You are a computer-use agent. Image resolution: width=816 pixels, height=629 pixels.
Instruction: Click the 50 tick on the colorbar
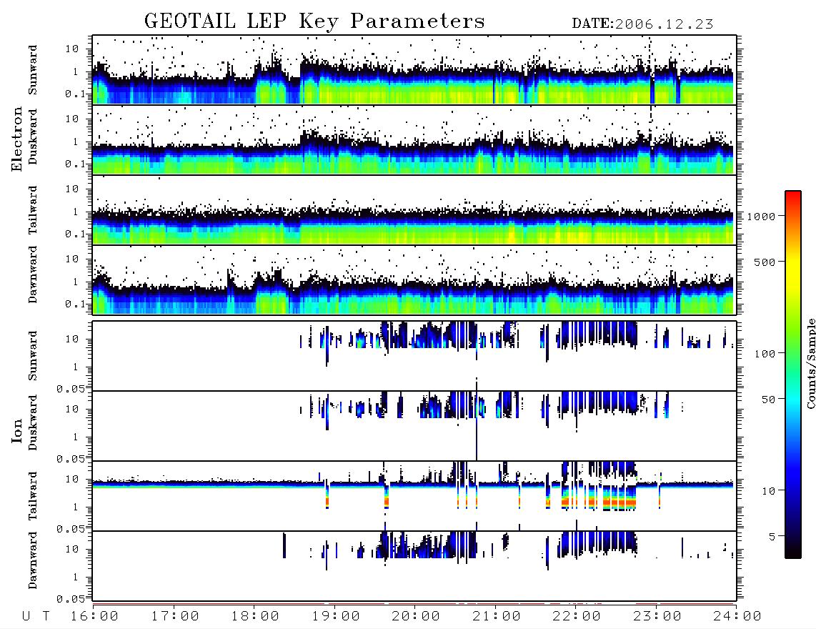[x=768, y=400]
